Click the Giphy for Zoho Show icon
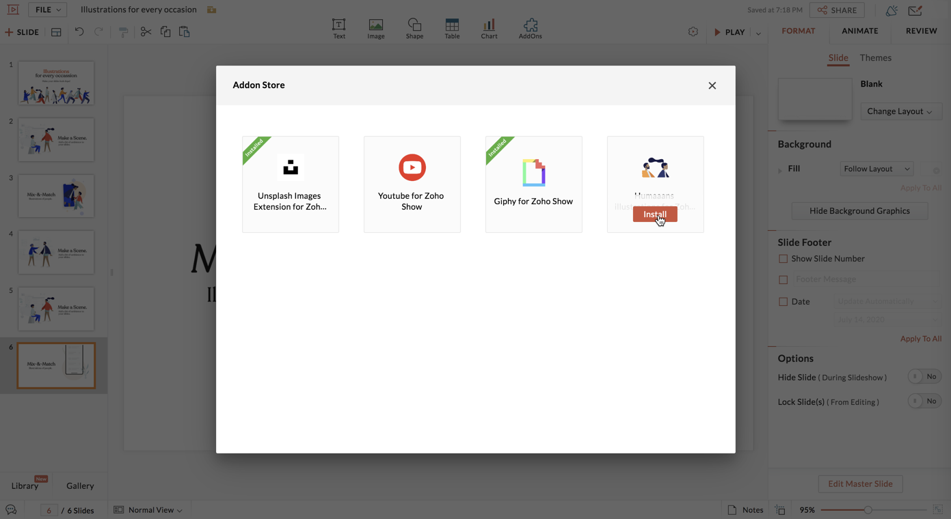The height and width of the screenshot is (519, 951). point(534,173)
